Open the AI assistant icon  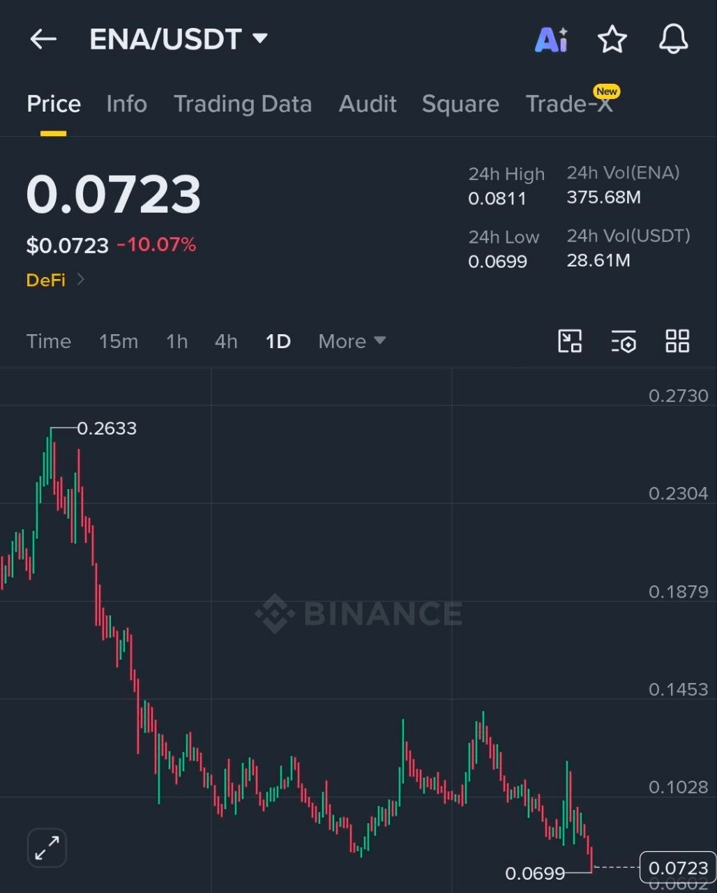551,40
